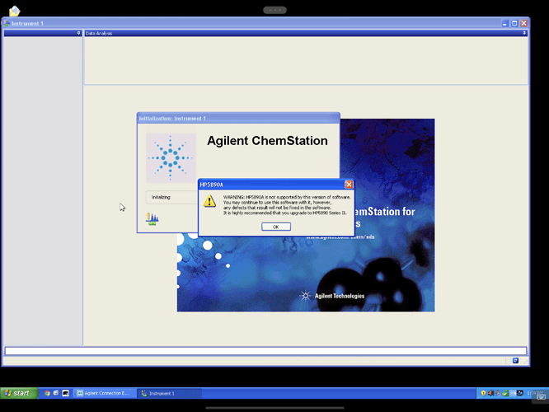Viewport: 549px width, 412px height.
Task: Click the folder icon at top left of the screen
Action: point(14,11)
